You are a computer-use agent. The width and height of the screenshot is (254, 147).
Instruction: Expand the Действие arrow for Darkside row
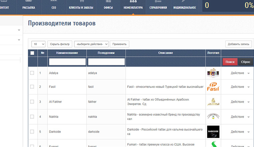pyautogui.click(x=248, y=132)
